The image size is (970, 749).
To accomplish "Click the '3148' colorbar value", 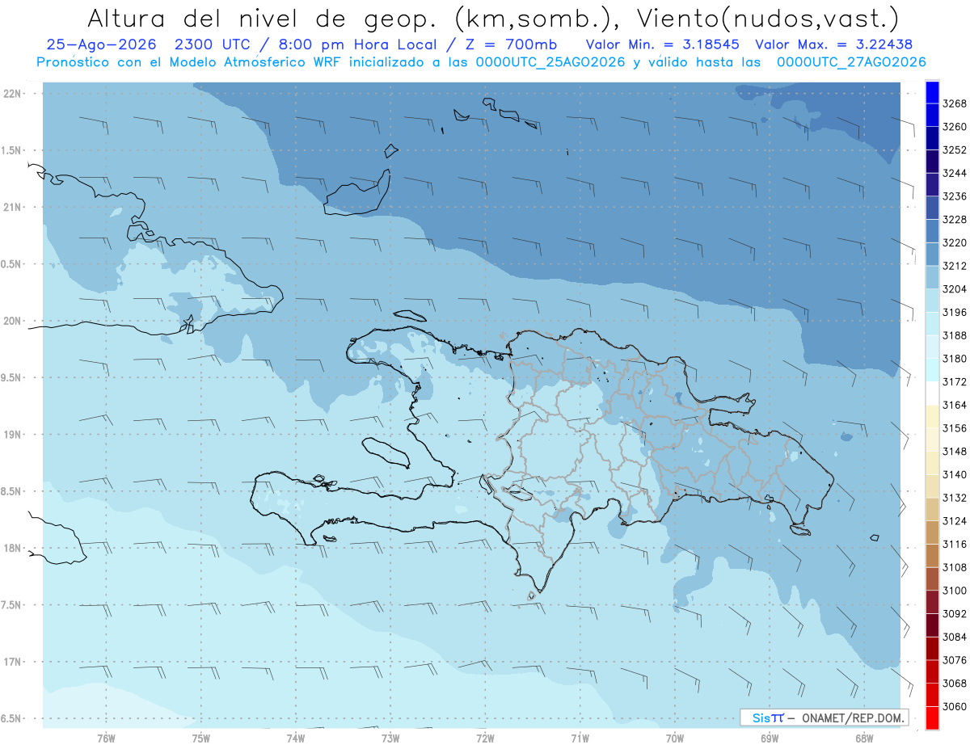I will click(x=955, y=452).
